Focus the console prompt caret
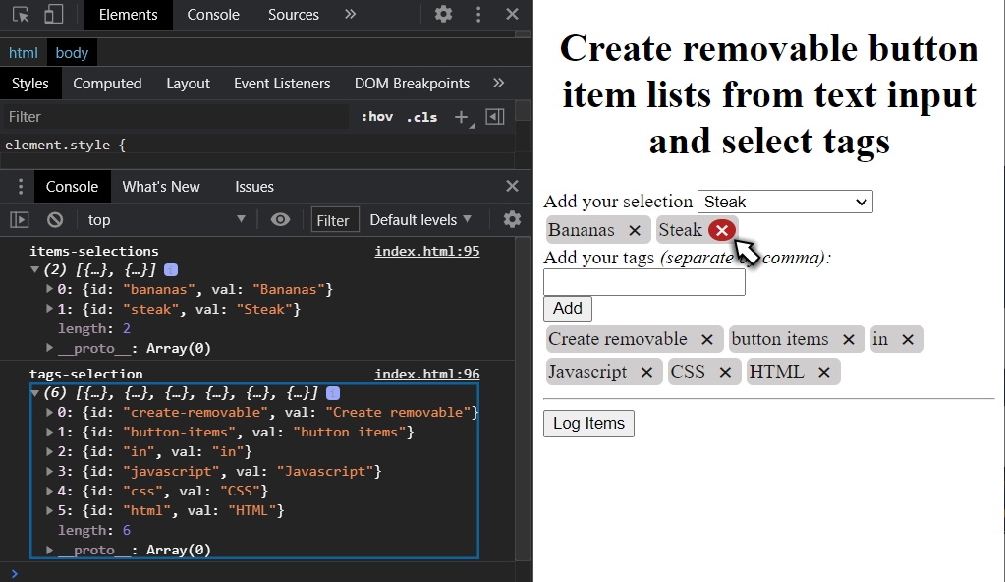 coord(14,573)
